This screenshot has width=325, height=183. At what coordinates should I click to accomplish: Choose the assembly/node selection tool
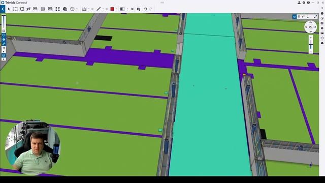click(x=22, y=9)
